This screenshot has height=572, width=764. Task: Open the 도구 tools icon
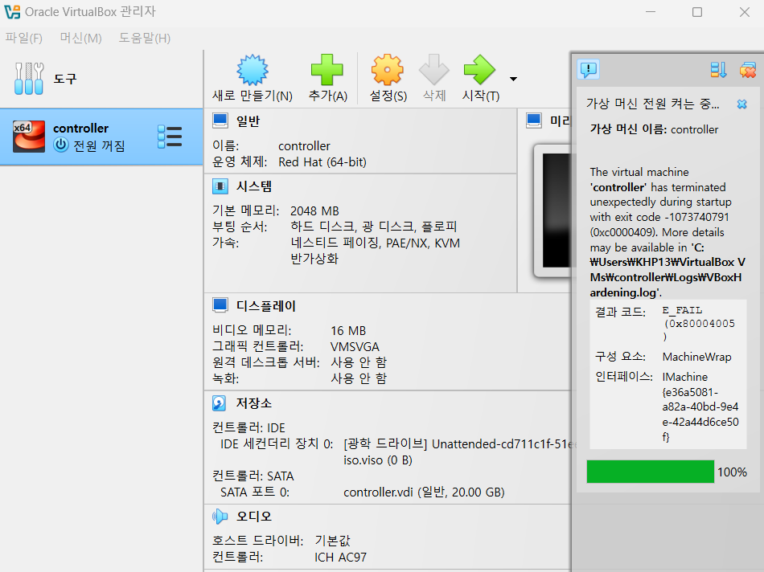pos(29,79)
